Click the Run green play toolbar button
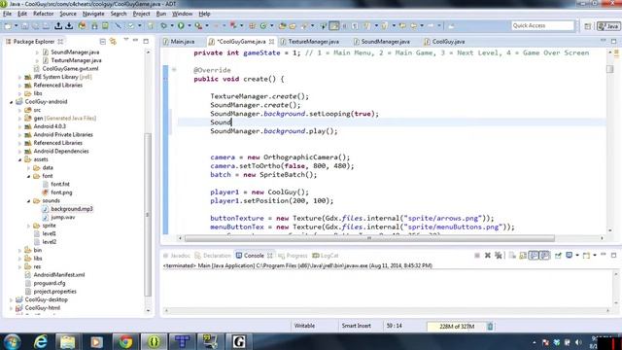This screenshot has width=622, height=350. pos(181,26)
